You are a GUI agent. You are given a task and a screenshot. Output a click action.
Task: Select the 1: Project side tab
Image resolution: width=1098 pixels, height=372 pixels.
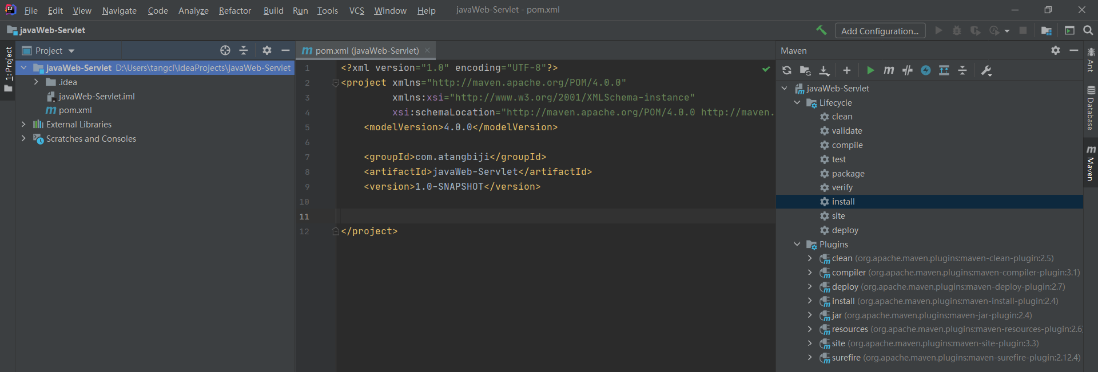point(8,69)
